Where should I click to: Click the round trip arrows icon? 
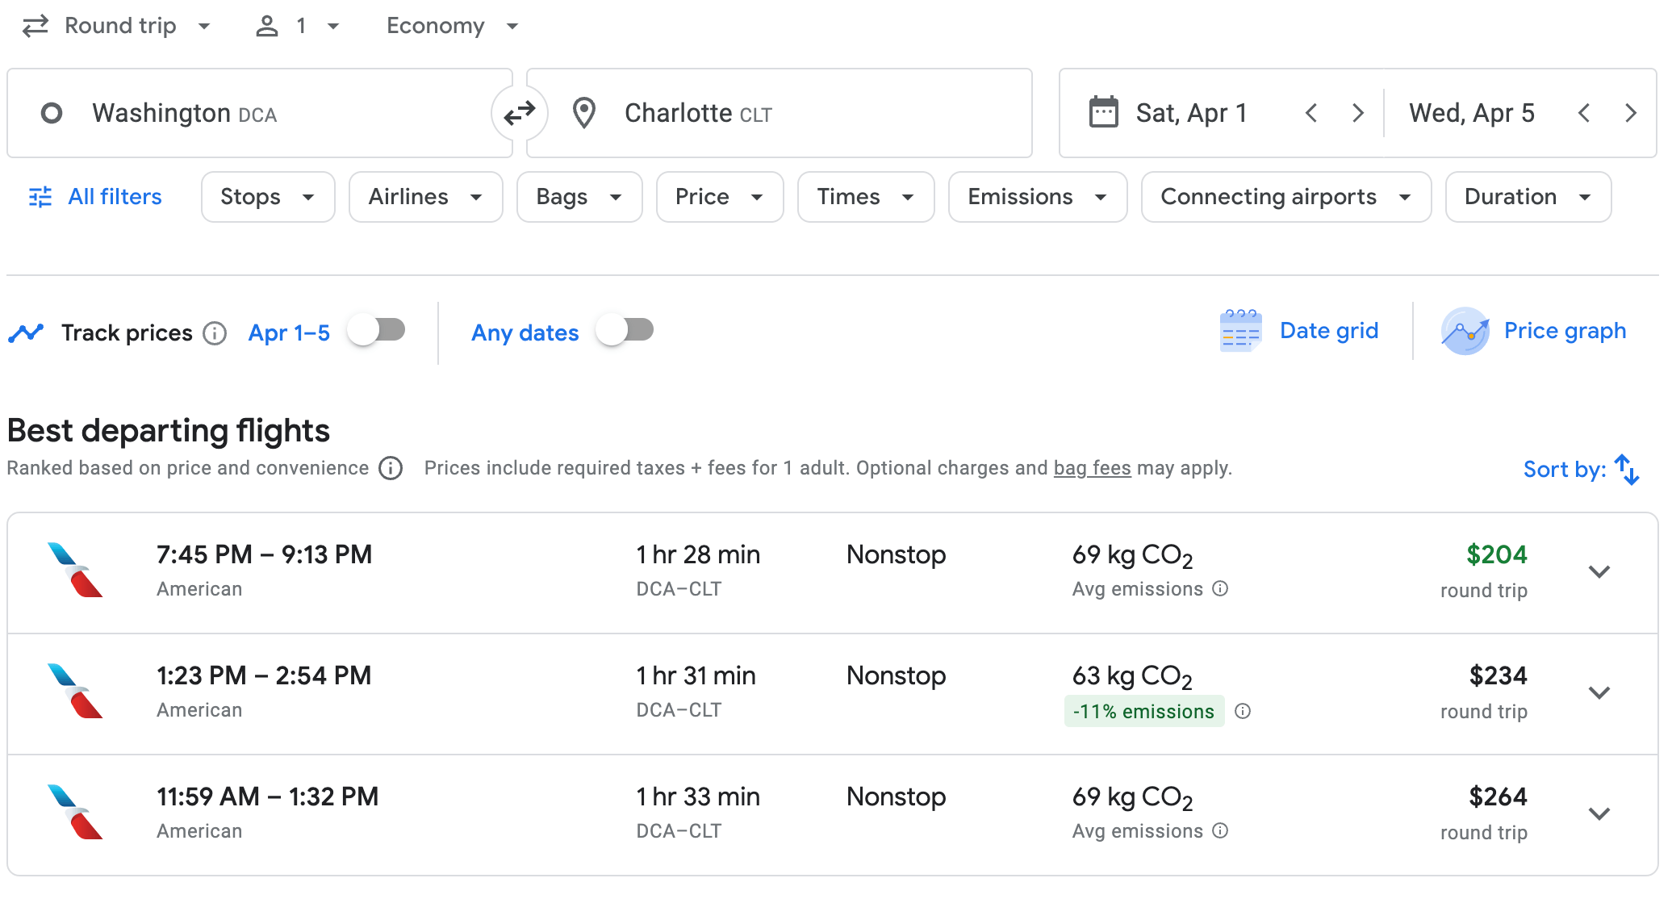[x=36, y=26]
